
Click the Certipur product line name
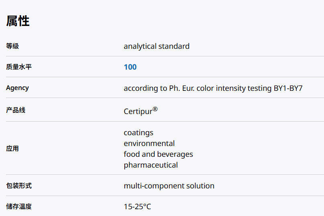138,112
